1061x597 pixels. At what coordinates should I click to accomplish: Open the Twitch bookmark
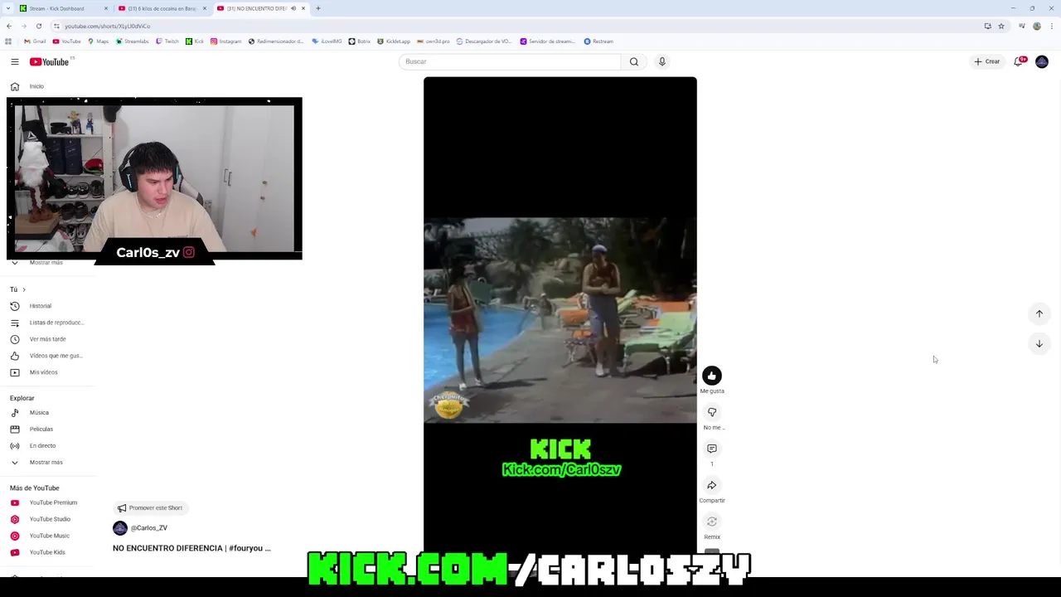(x=167, y=41)
